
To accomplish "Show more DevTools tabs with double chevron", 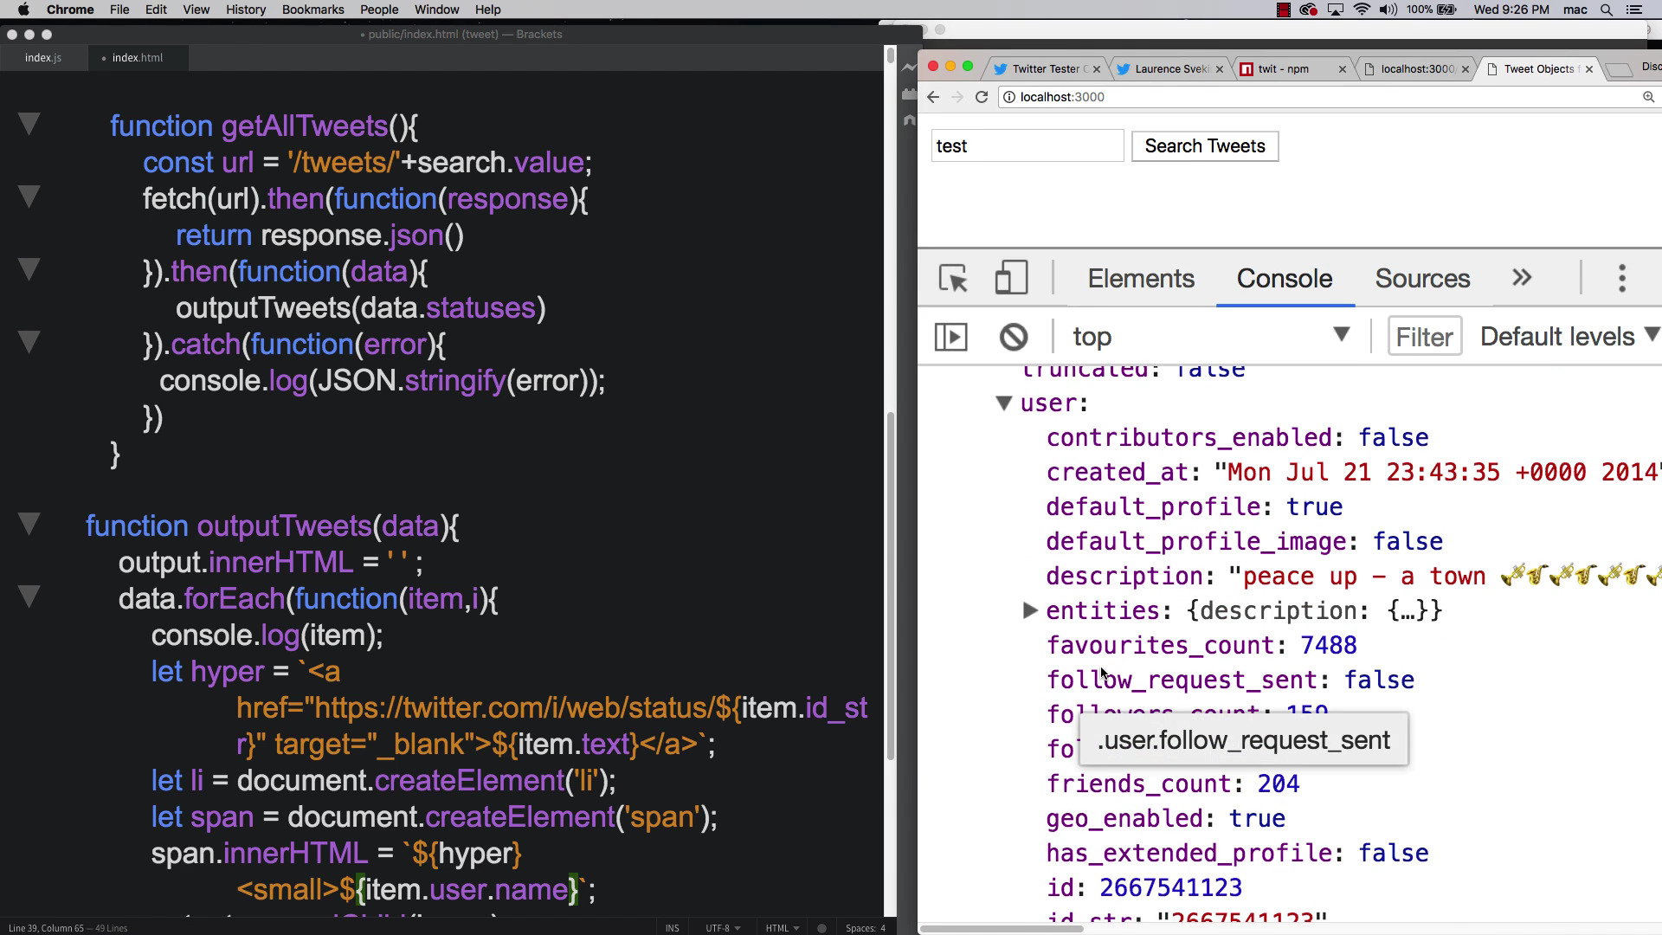I will 1522,278.
